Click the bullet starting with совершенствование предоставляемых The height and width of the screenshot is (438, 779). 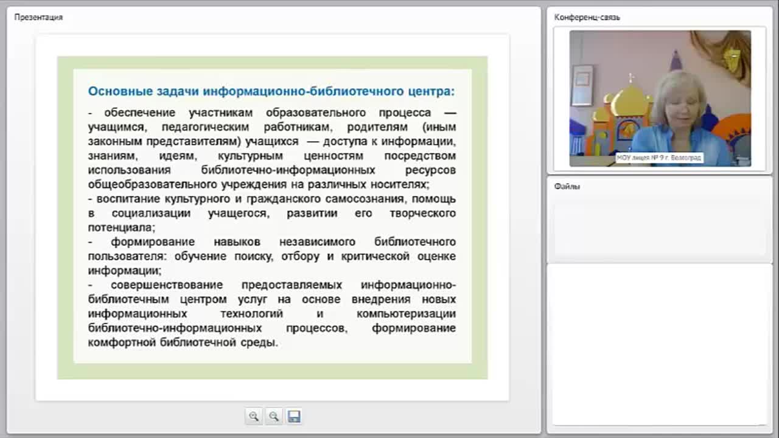[271, 314]
